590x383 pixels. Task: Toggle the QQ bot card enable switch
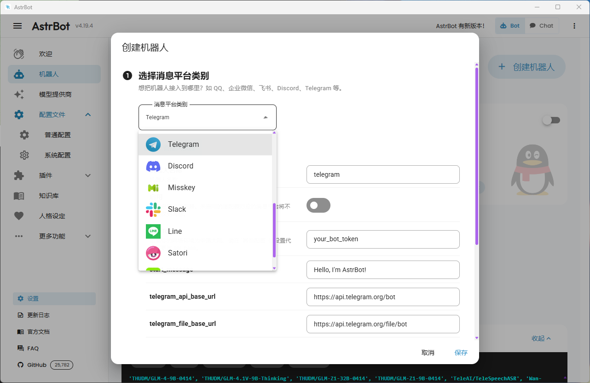pos(551,120)
